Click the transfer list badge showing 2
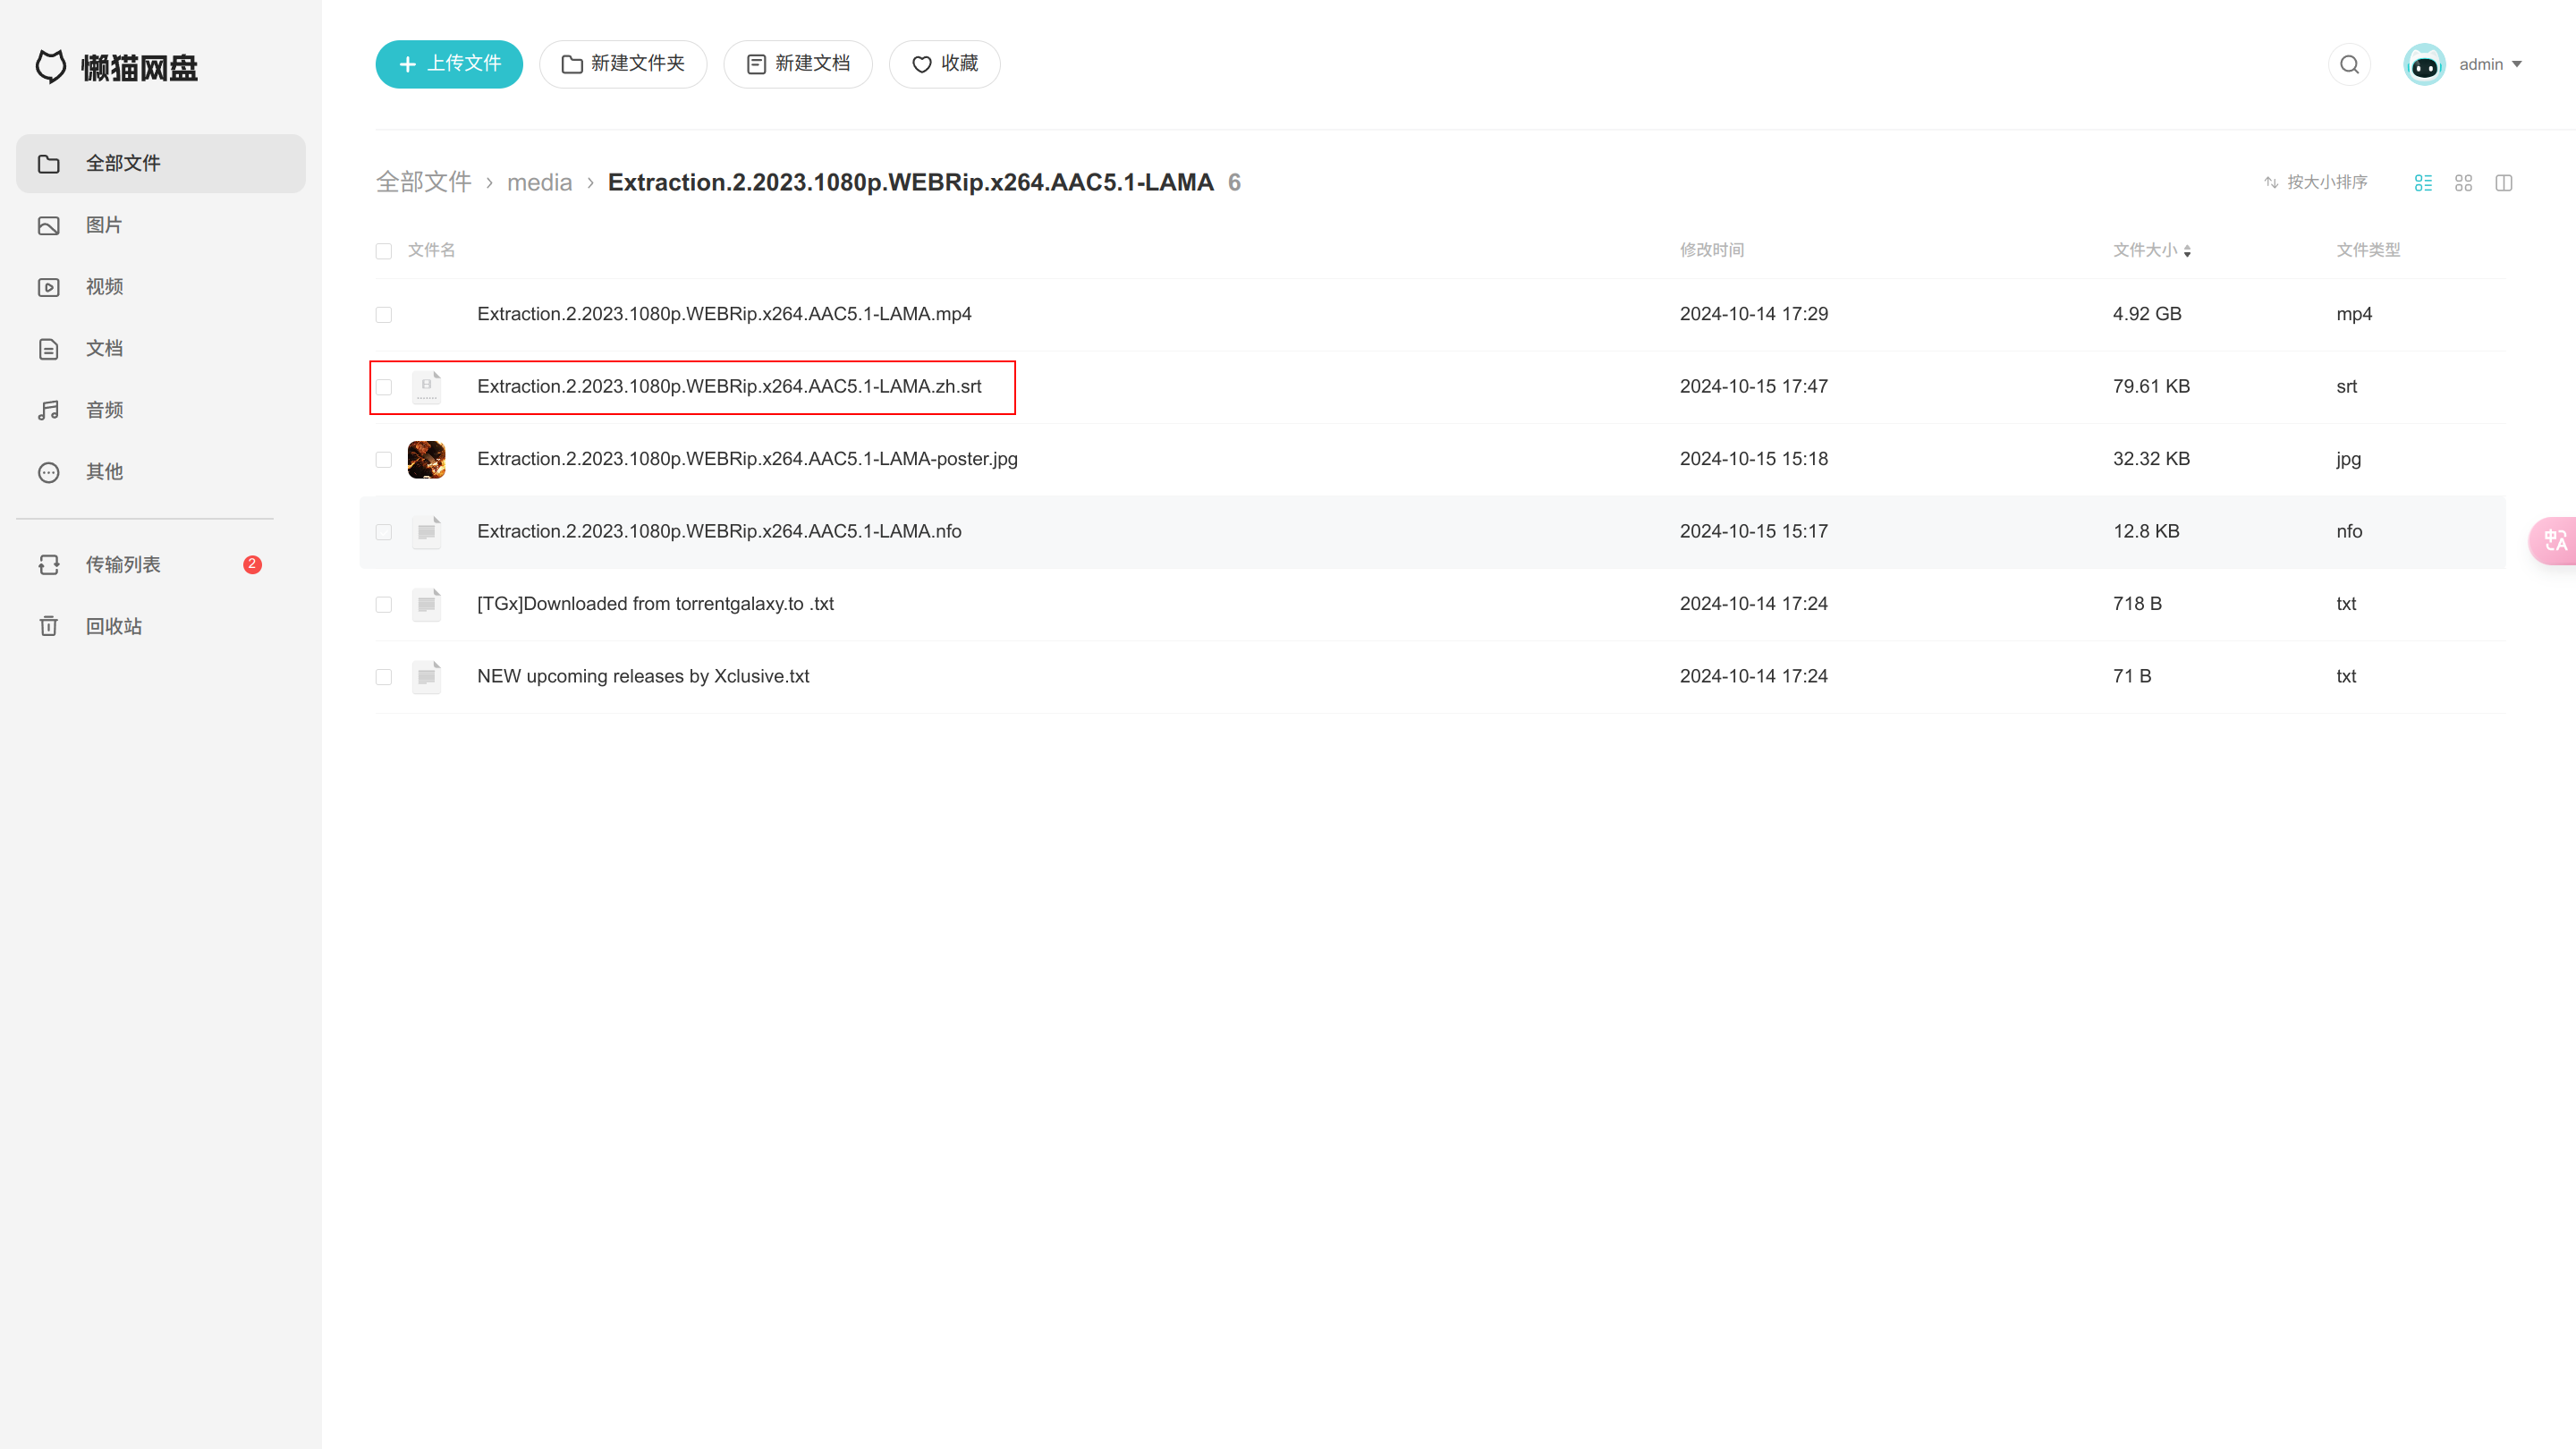 point(252,565)
